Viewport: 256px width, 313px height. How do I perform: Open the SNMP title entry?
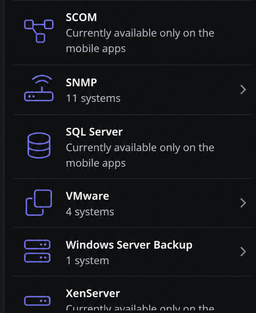coord(81,82)
